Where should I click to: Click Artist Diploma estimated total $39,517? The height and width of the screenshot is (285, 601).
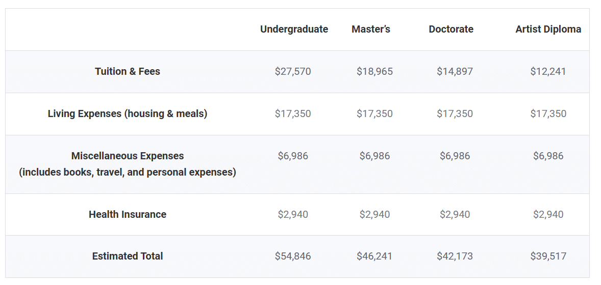pos(548,256)
